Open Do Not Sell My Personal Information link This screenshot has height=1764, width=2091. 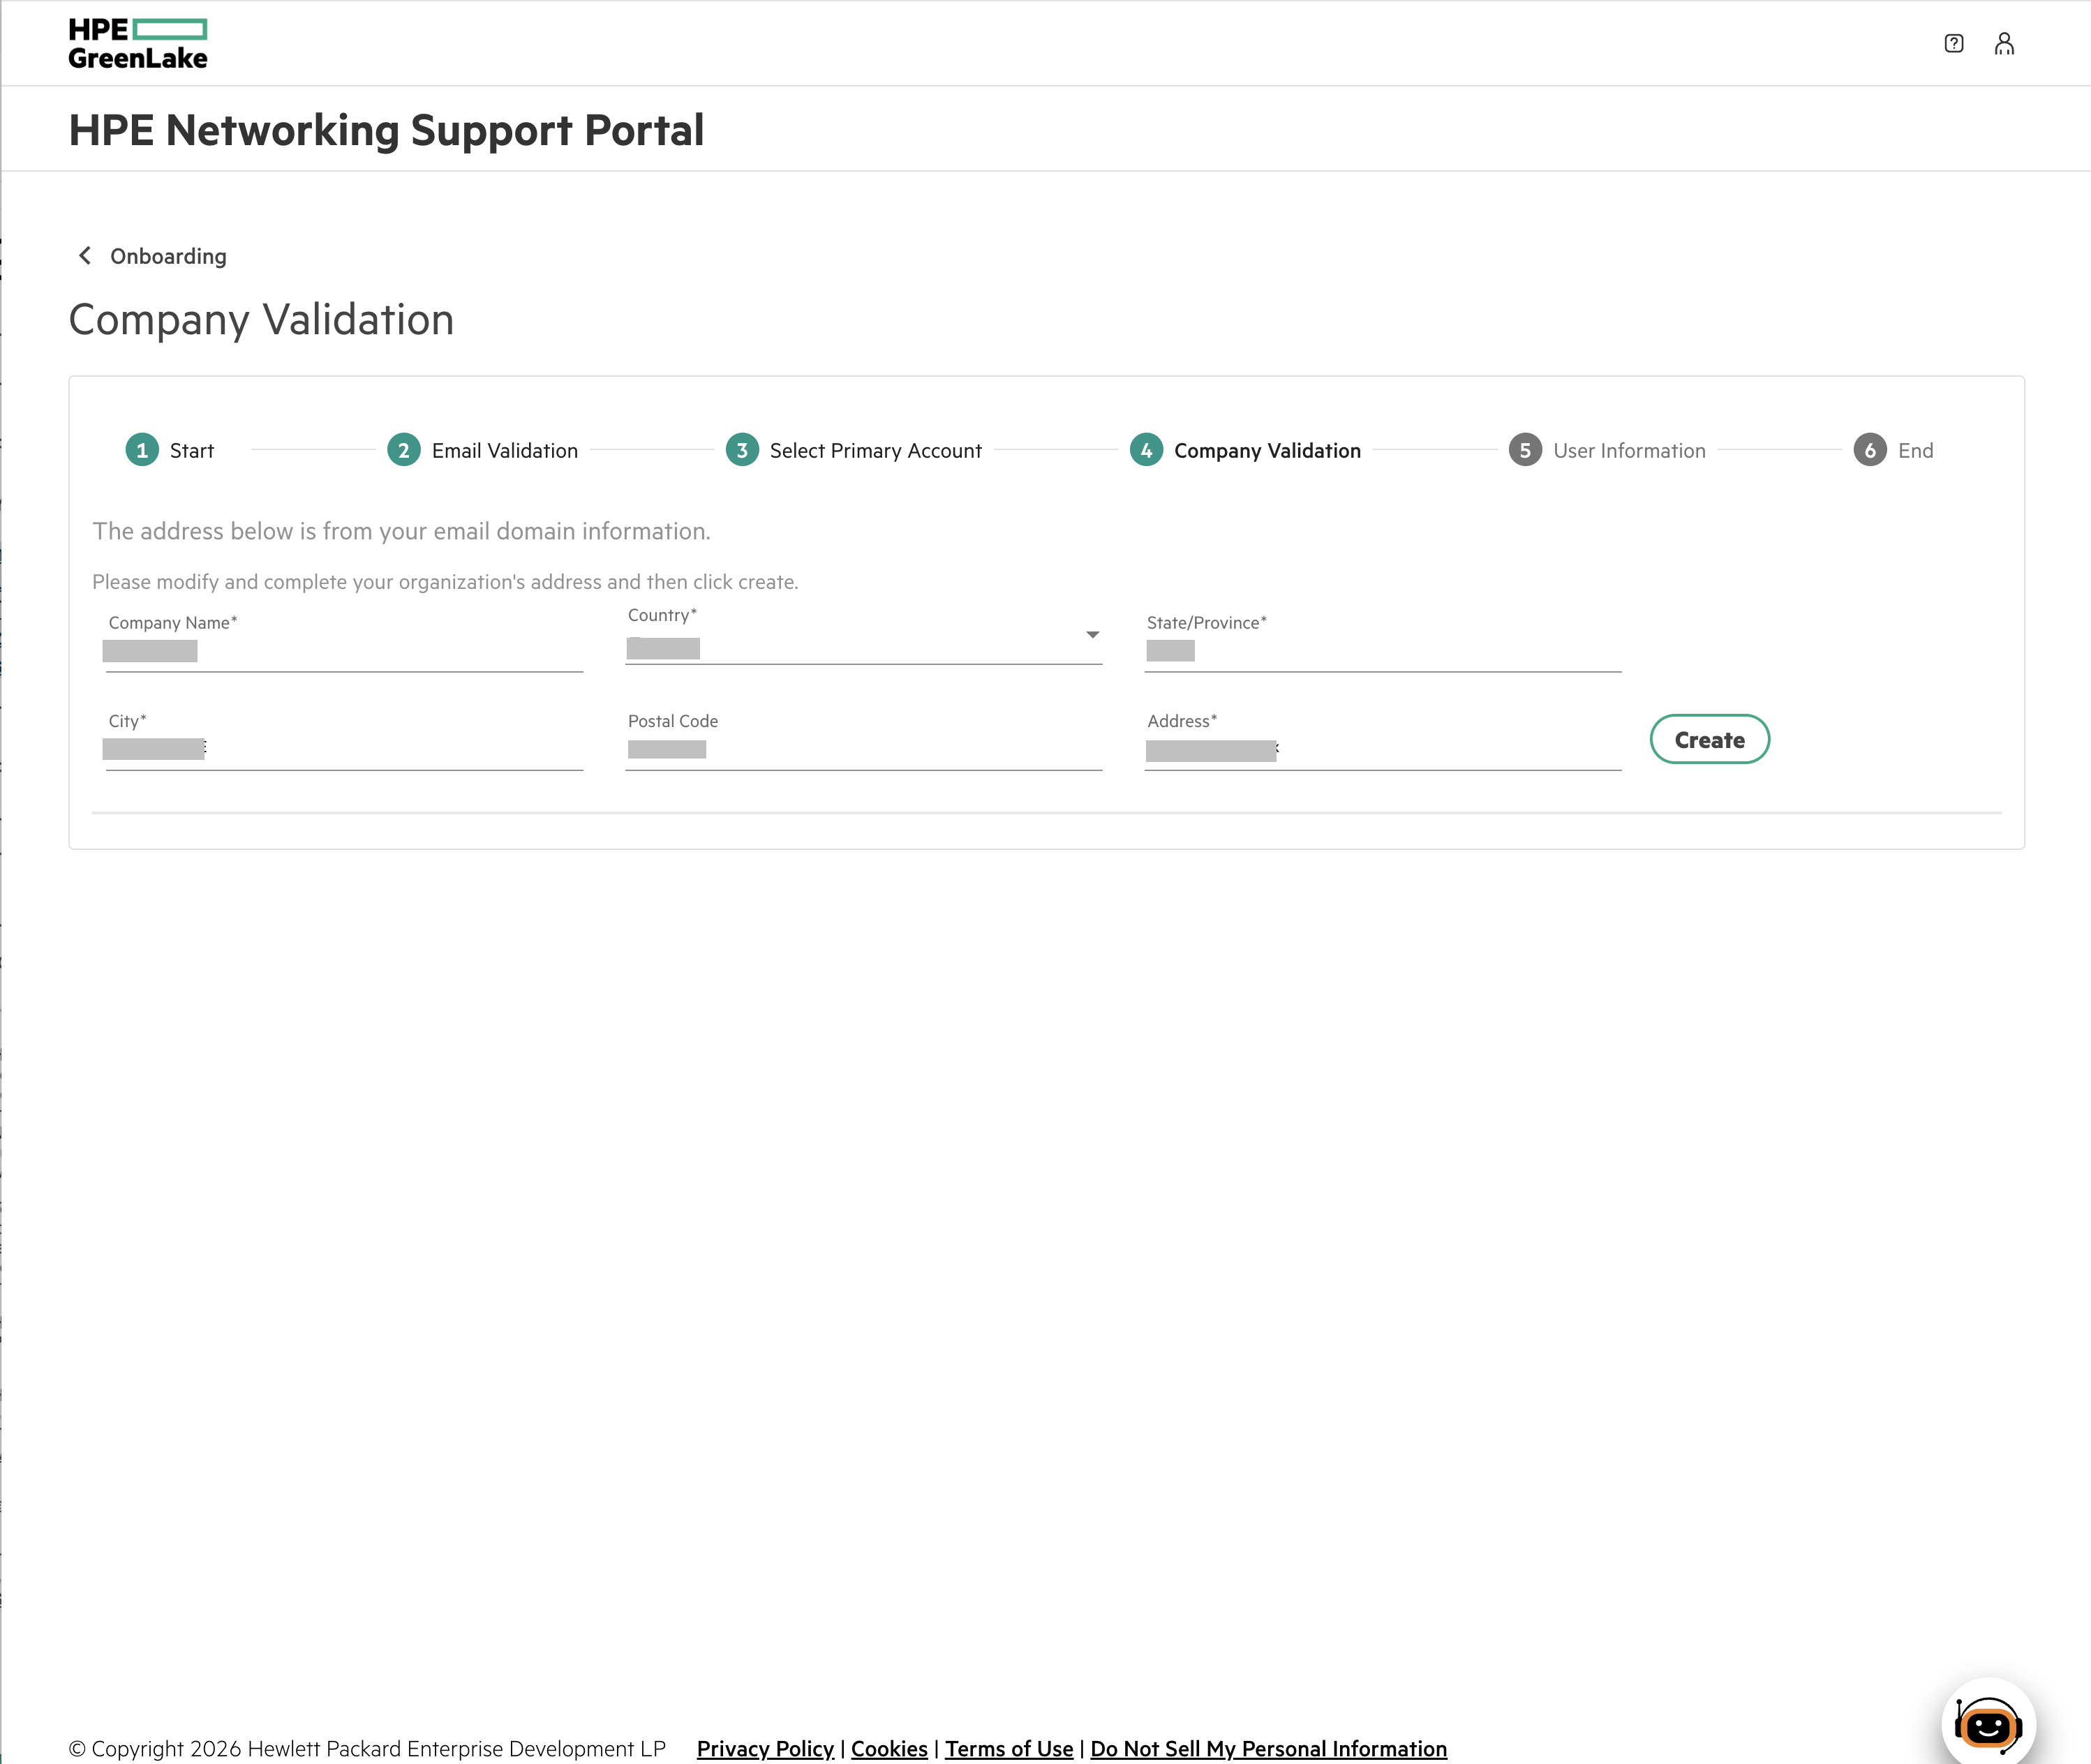click(x=1268, y=1748)
